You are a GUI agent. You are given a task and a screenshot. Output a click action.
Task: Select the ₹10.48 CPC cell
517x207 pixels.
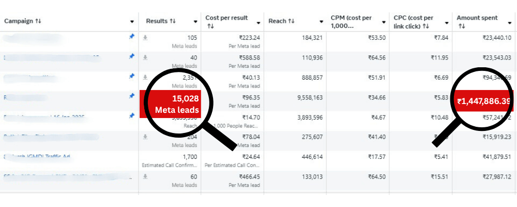click(439, 117)
